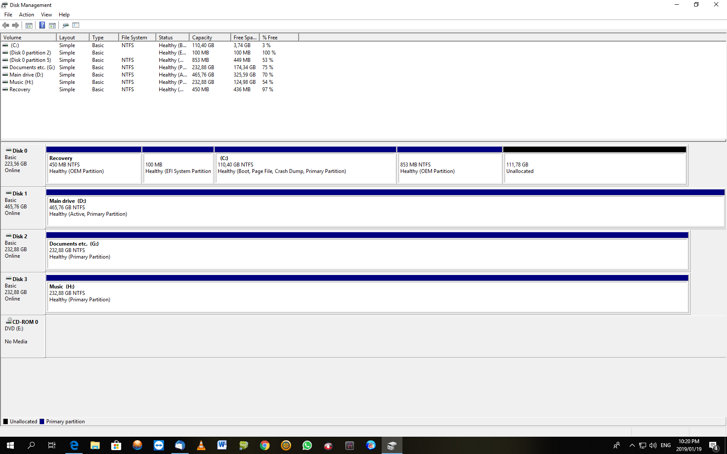
Task: Toggle the Show/Hide Action Pane toolbar icon
Action: (52, 26)
